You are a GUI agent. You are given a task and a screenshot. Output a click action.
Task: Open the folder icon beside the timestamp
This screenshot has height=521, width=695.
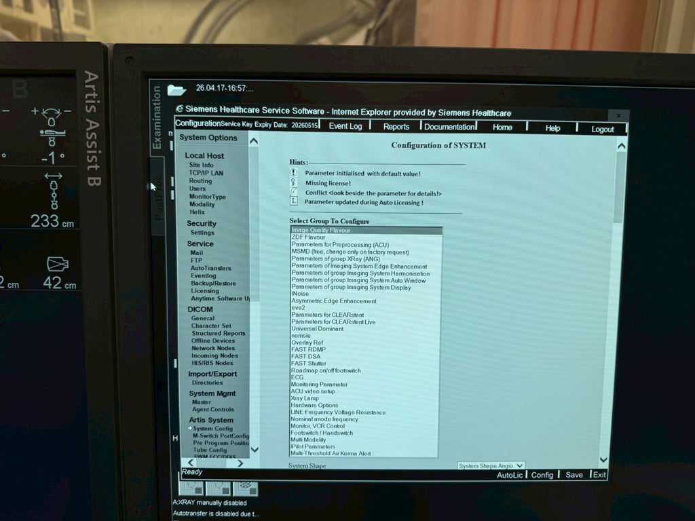click(x=176, y=90)
